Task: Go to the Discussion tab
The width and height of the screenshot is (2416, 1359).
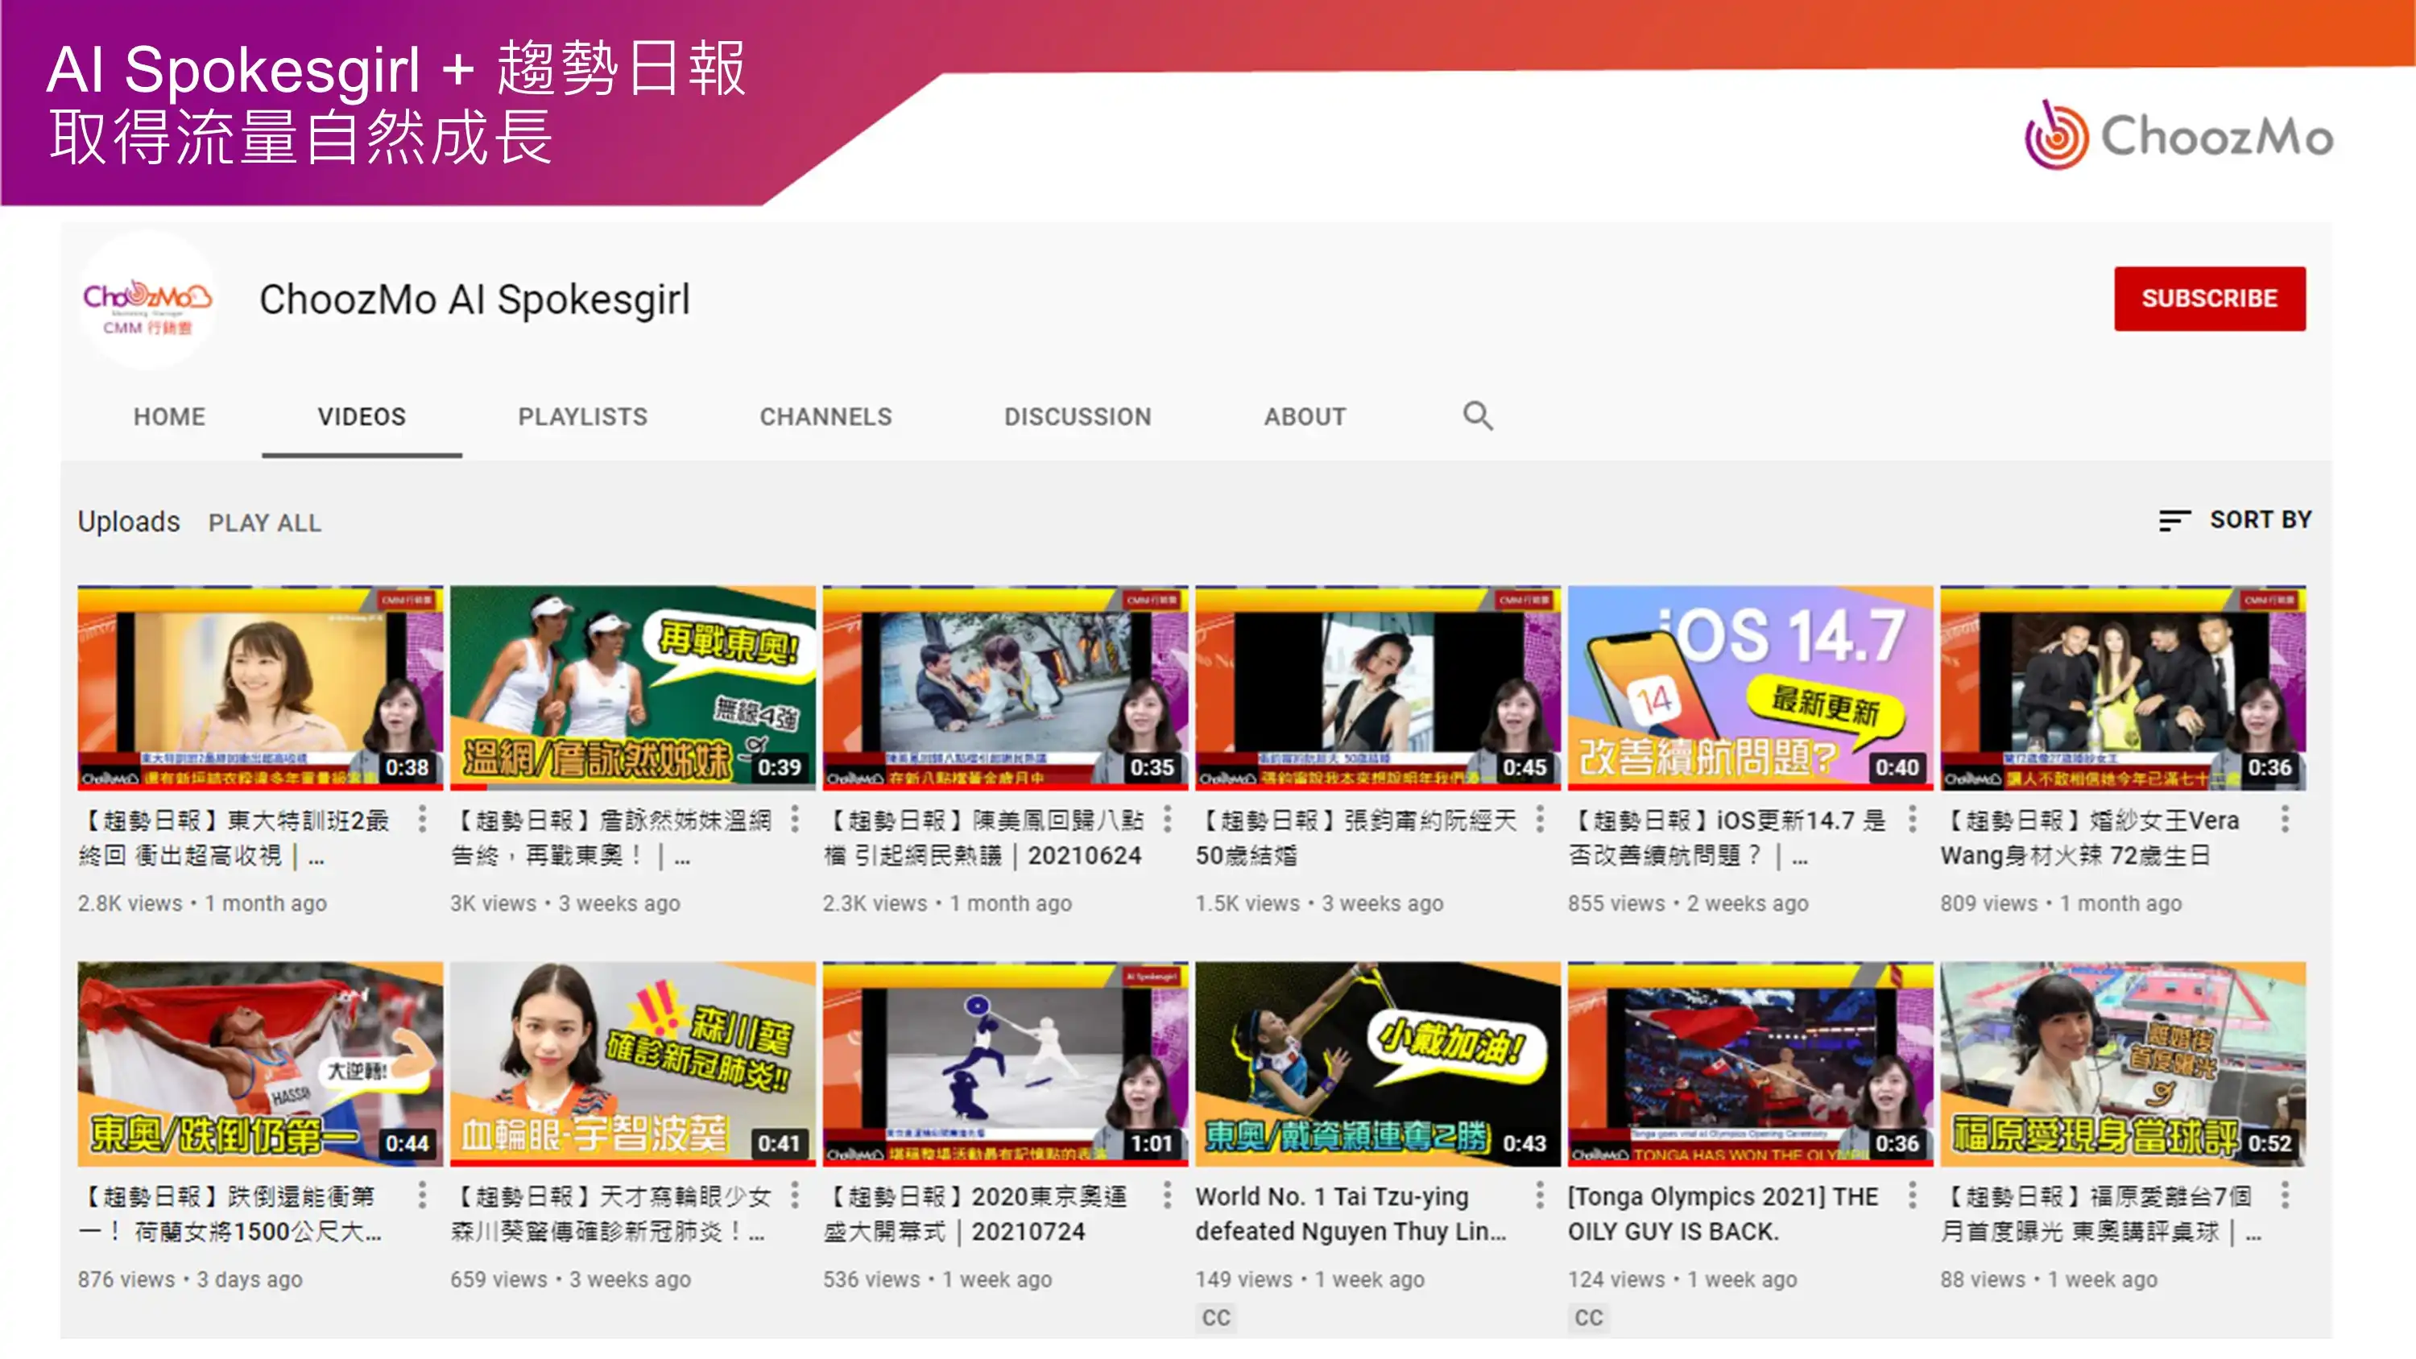Action: click(1078, 416)
